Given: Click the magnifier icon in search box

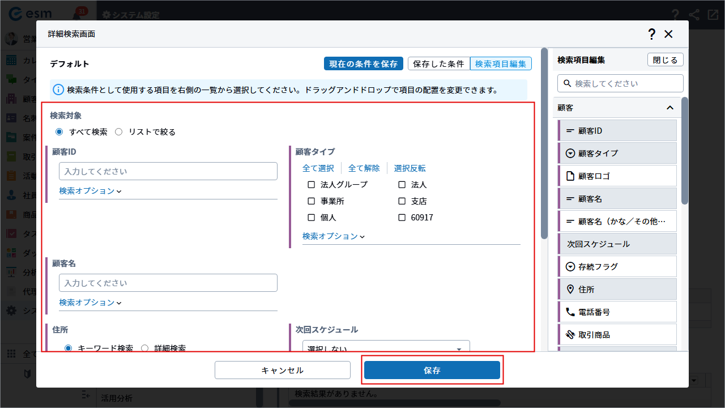Looking at the screenshot, I should 566,83.
